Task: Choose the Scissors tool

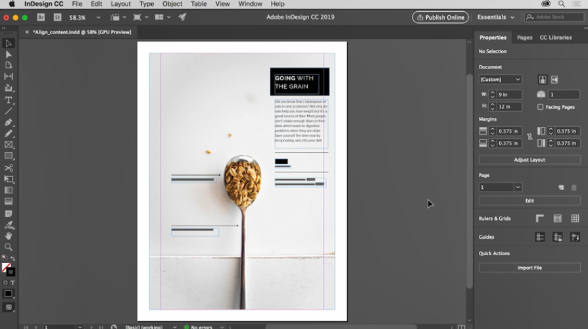Action: pyautogui.click(x=9, y=168)
